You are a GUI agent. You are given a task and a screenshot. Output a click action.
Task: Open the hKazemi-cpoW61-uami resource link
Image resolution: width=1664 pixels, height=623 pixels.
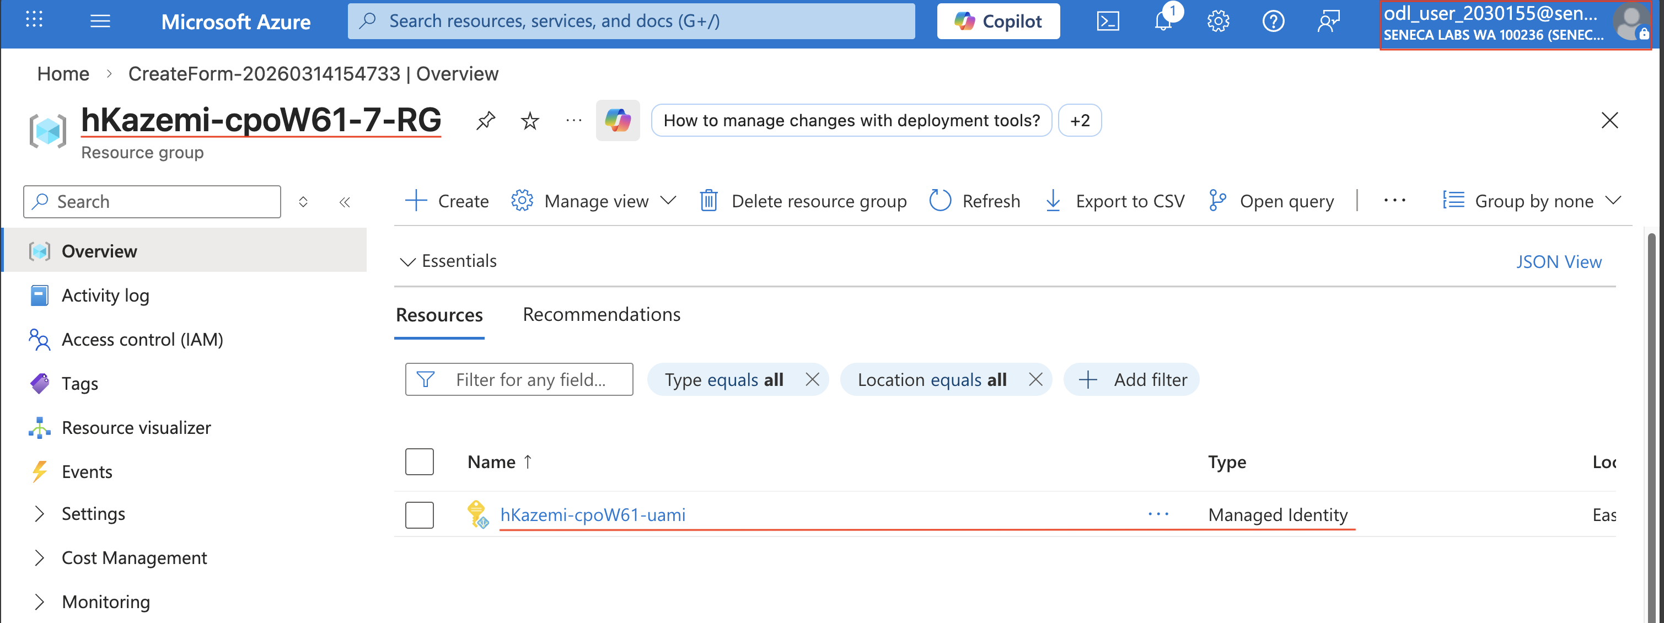coord(592,514)
